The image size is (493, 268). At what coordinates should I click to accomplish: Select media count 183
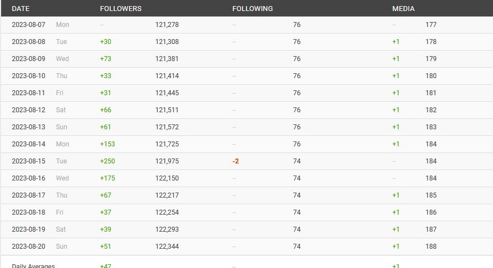(431, 127)
